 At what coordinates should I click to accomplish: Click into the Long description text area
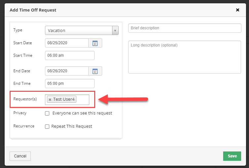click(185, 57)
